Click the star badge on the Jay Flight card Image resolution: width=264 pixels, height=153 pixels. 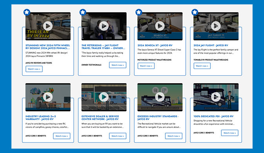195,12
